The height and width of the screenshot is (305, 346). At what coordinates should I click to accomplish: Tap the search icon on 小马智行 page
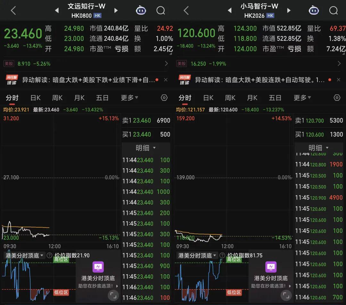point(334,11)
